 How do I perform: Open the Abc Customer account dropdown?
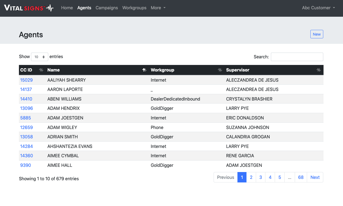pyautogui.click(x=318, y=8)
